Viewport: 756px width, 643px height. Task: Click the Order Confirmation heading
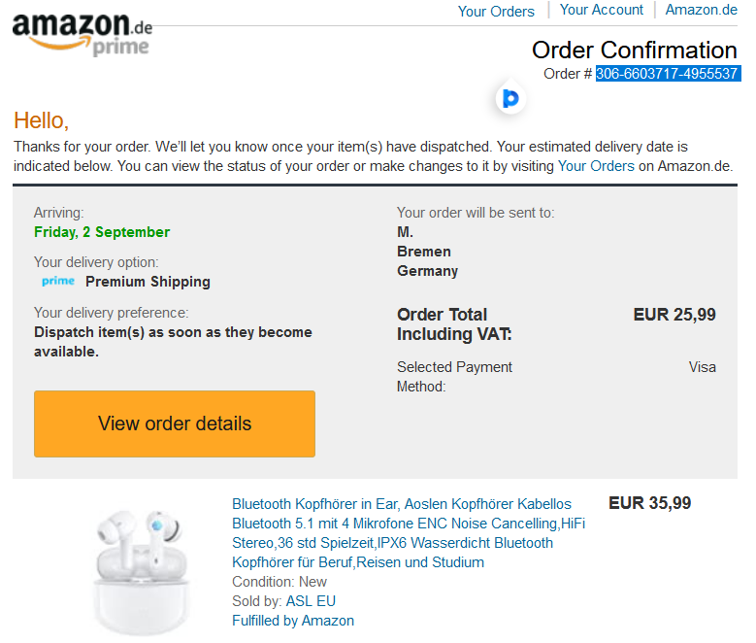click(634, 51)
